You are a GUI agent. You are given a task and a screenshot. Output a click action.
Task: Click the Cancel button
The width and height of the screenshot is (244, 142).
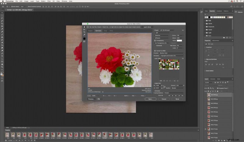[164, 99]
